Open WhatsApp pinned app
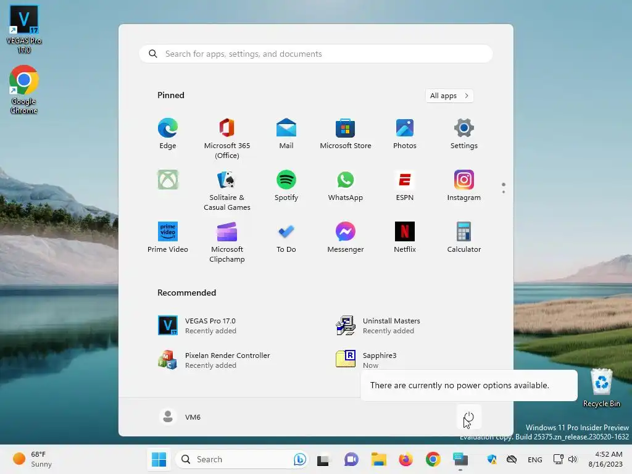The width and height of the screenshot is (632, 474). (346, 186)
